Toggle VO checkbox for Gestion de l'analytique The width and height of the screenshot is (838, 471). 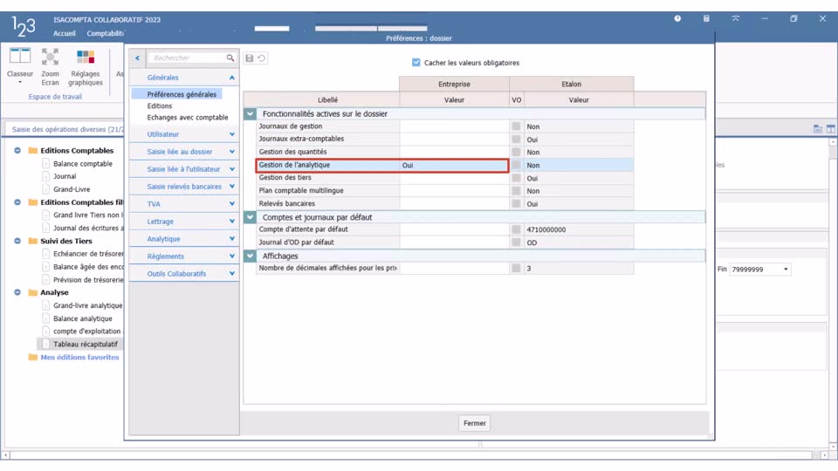(x=516, y=166)
